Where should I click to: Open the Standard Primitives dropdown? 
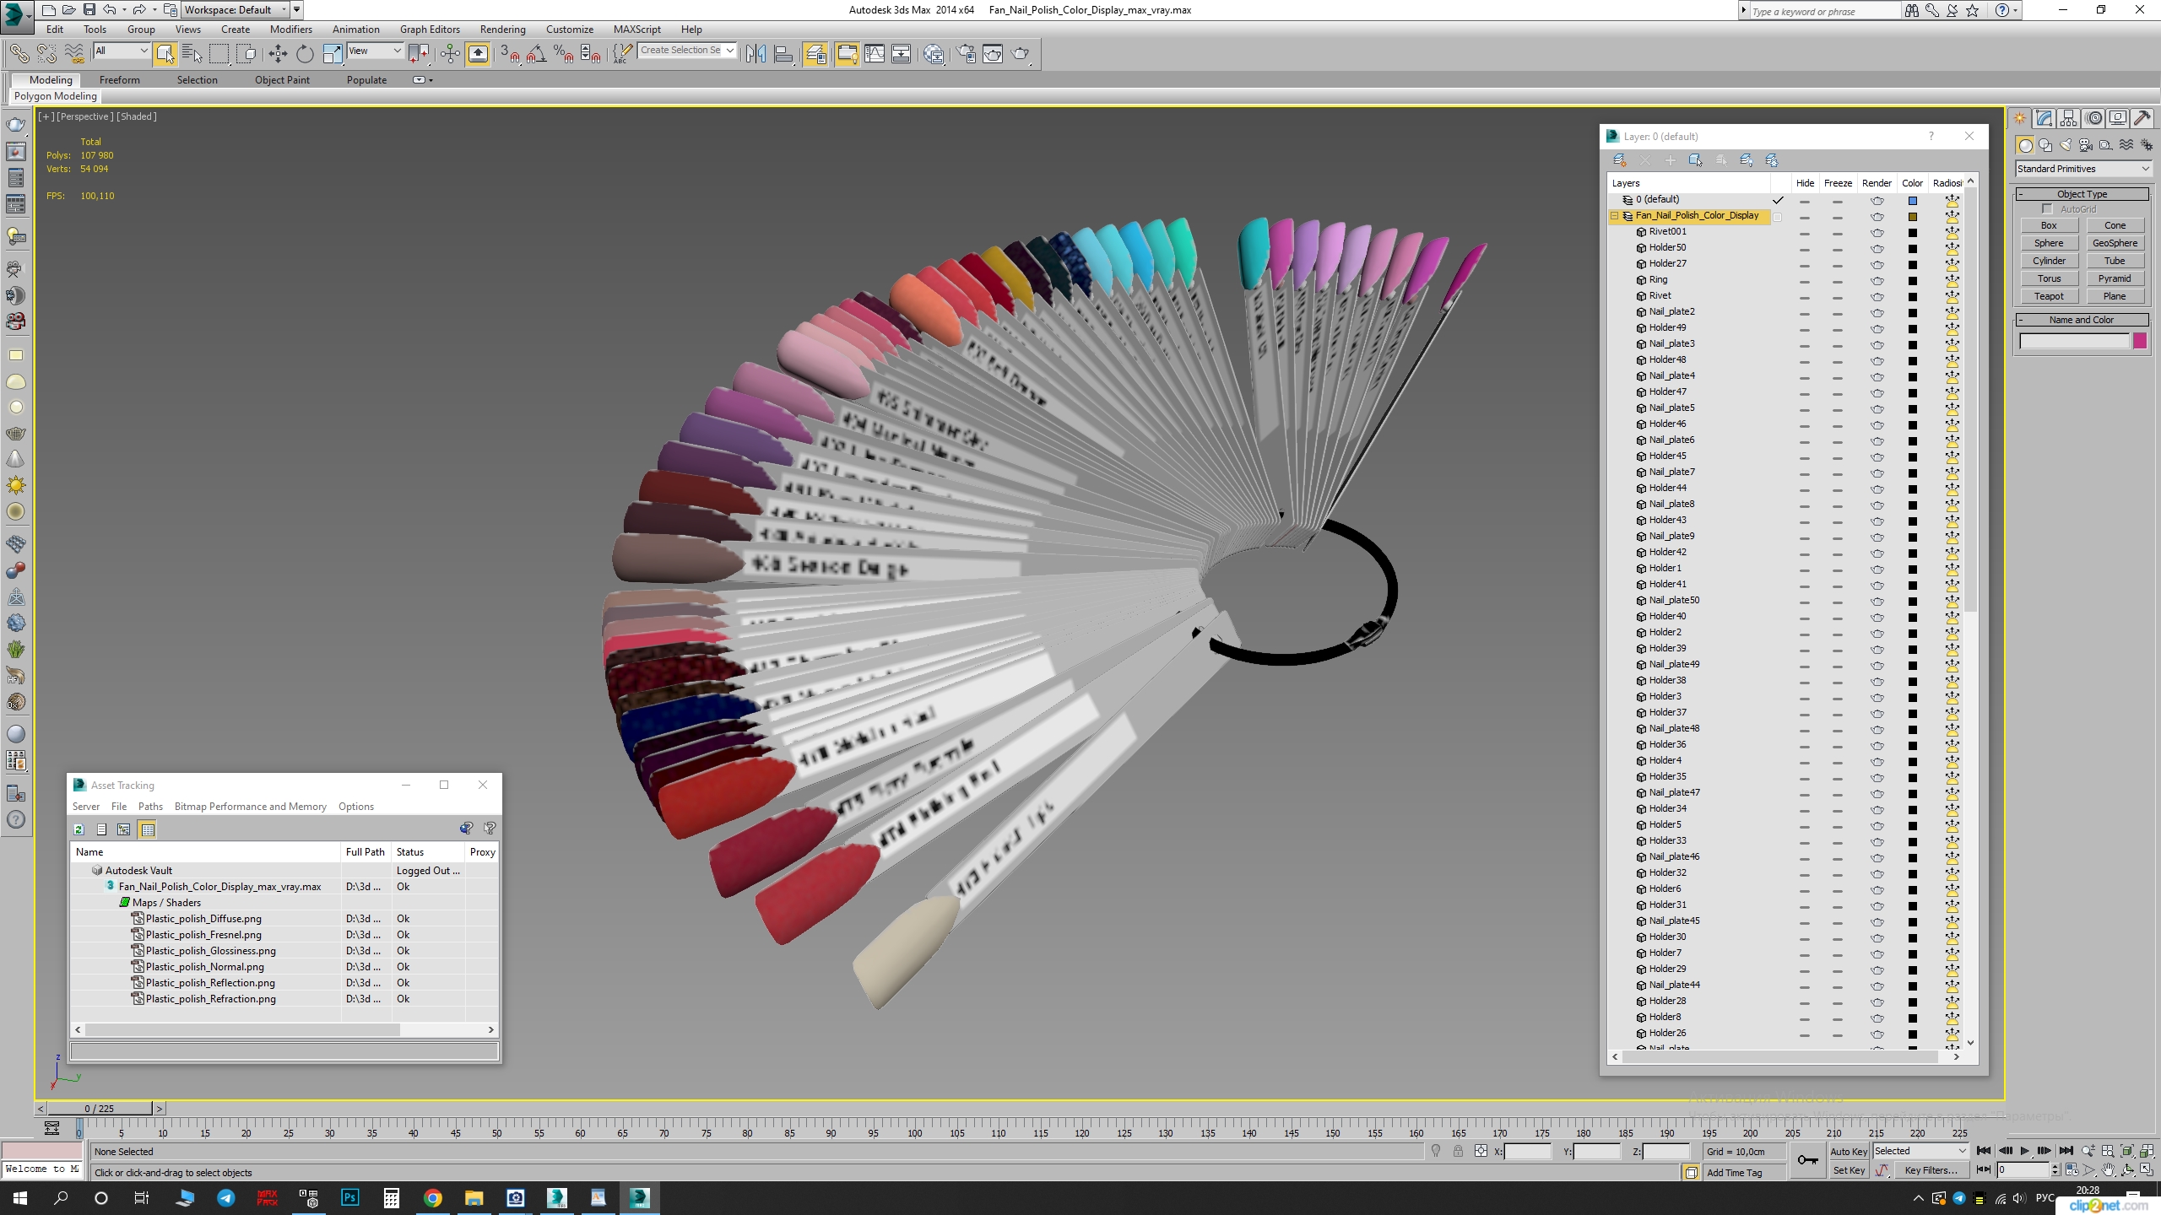pos(2082,169)
